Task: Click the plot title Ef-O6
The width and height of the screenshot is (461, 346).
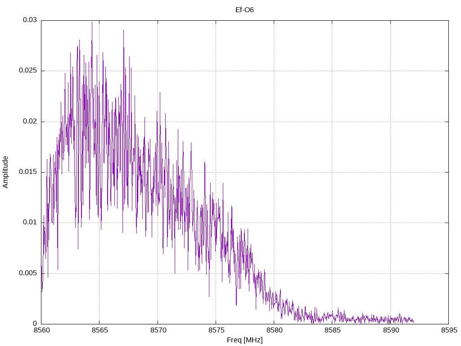Action: [x=244, y=10]
